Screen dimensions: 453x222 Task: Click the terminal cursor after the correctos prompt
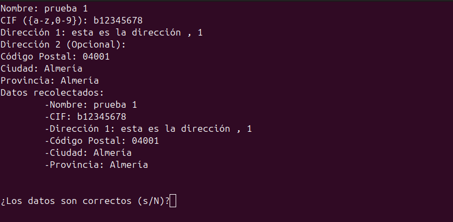(x=173, y=201)
